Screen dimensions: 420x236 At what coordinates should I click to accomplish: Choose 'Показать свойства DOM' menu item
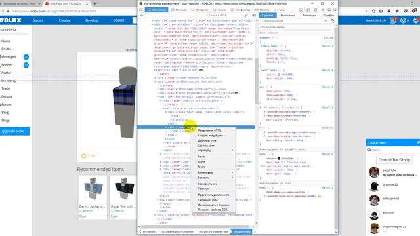(x=213, y=210)
